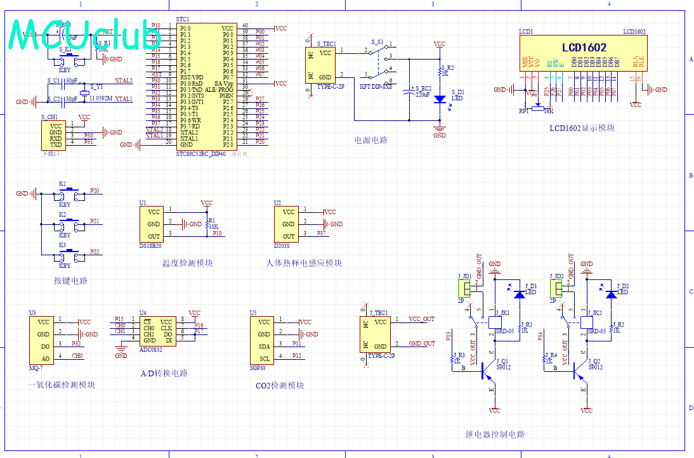Select the S_R2 1K resistor symbol

click(x=440, y=71)
